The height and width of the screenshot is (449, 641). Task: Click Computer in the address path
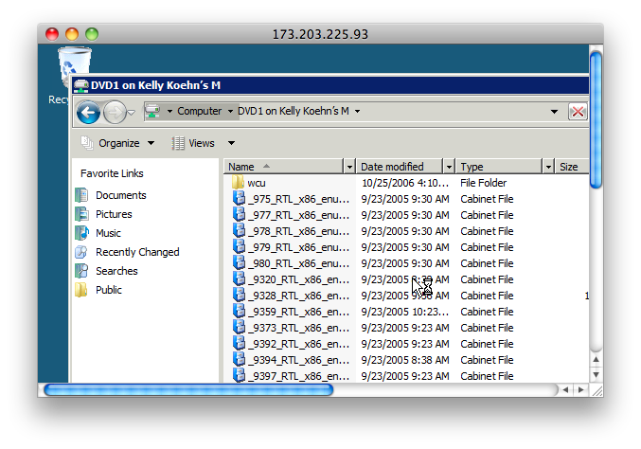pos(199,111)
